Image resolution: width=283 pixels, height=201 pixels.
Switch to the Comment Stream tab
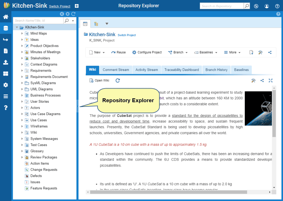(x=116, y=70)
